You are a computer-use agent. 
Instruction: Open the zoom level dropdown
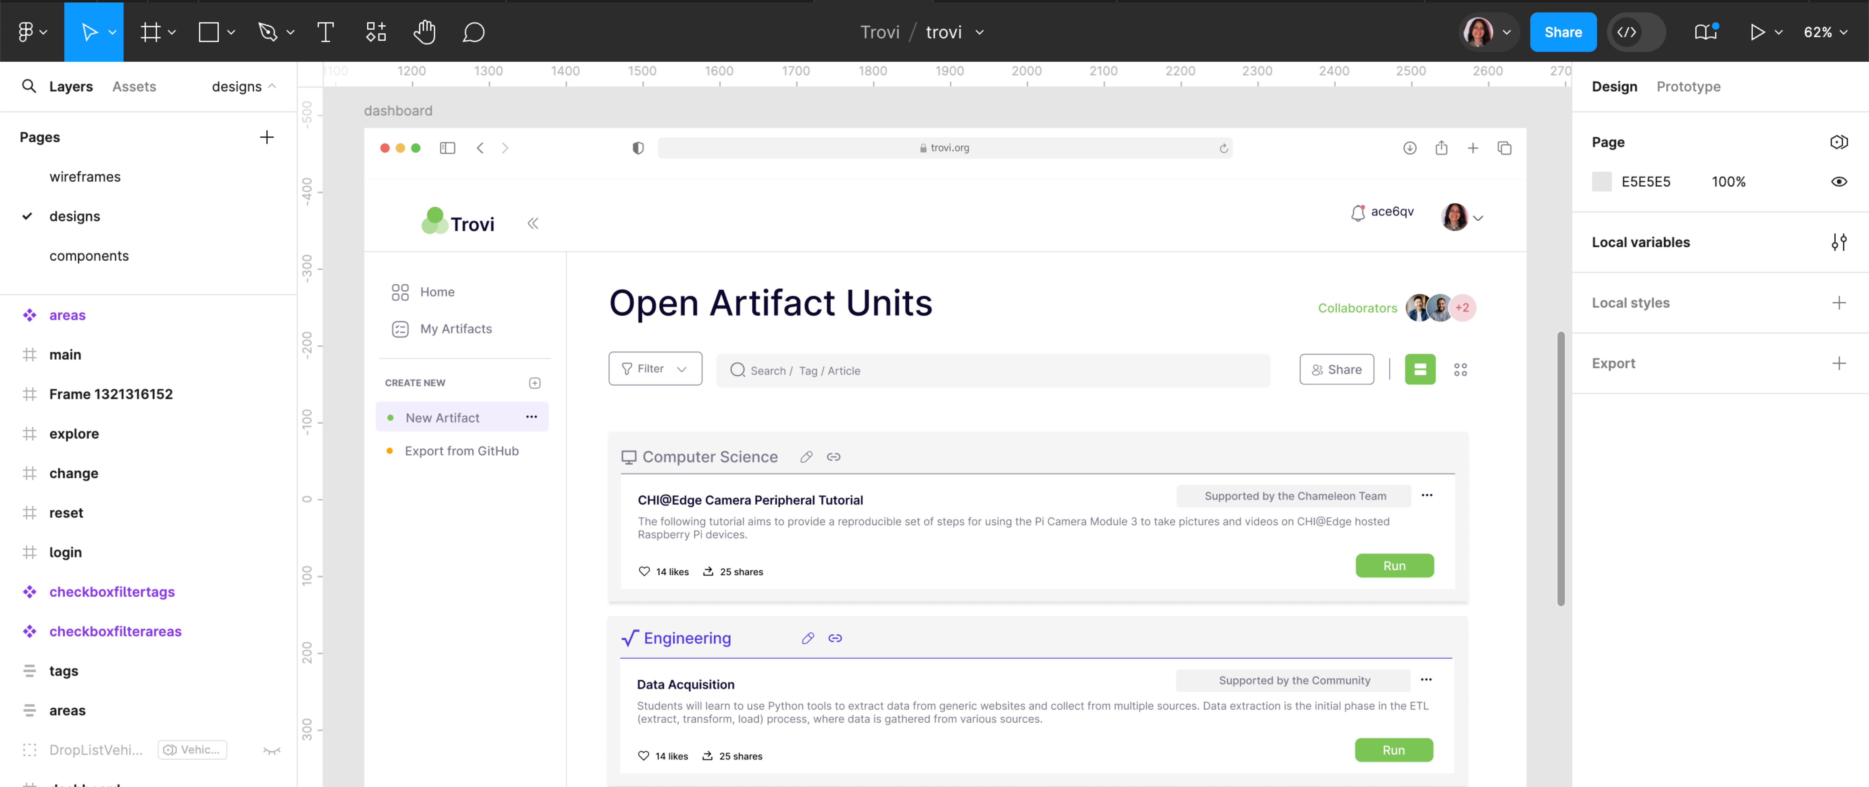[1825, 32]
